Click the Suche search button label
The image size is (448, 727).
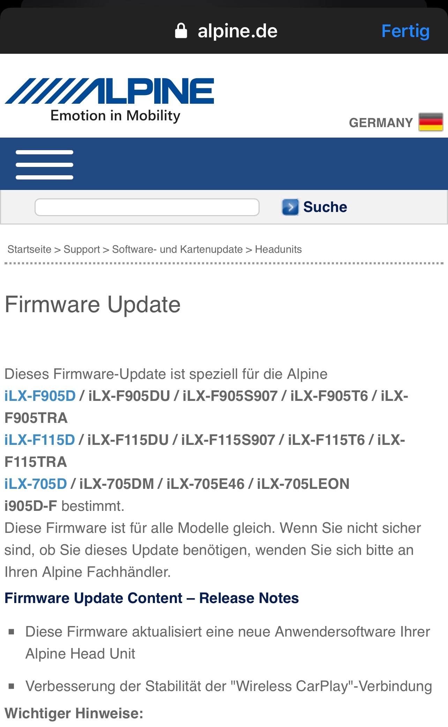coord(325,207)
